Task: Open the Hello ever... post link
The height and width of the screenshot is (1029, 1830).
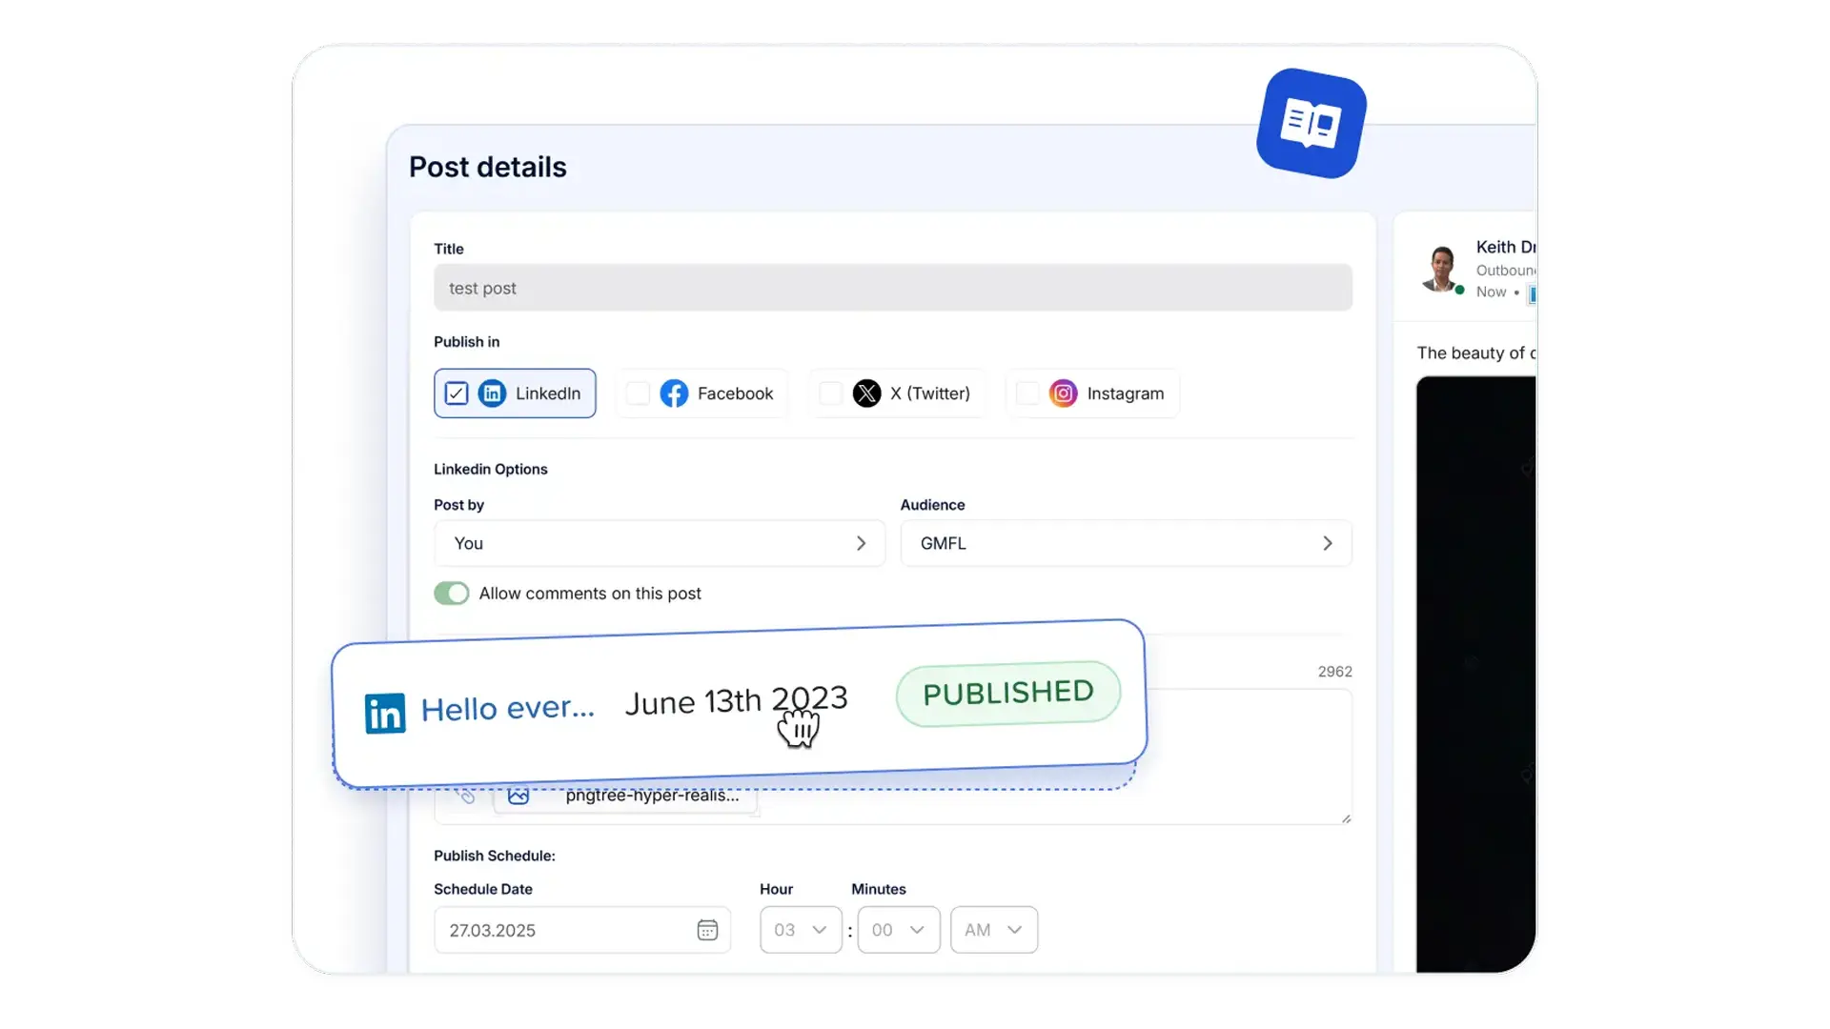Action: [507, 708]
